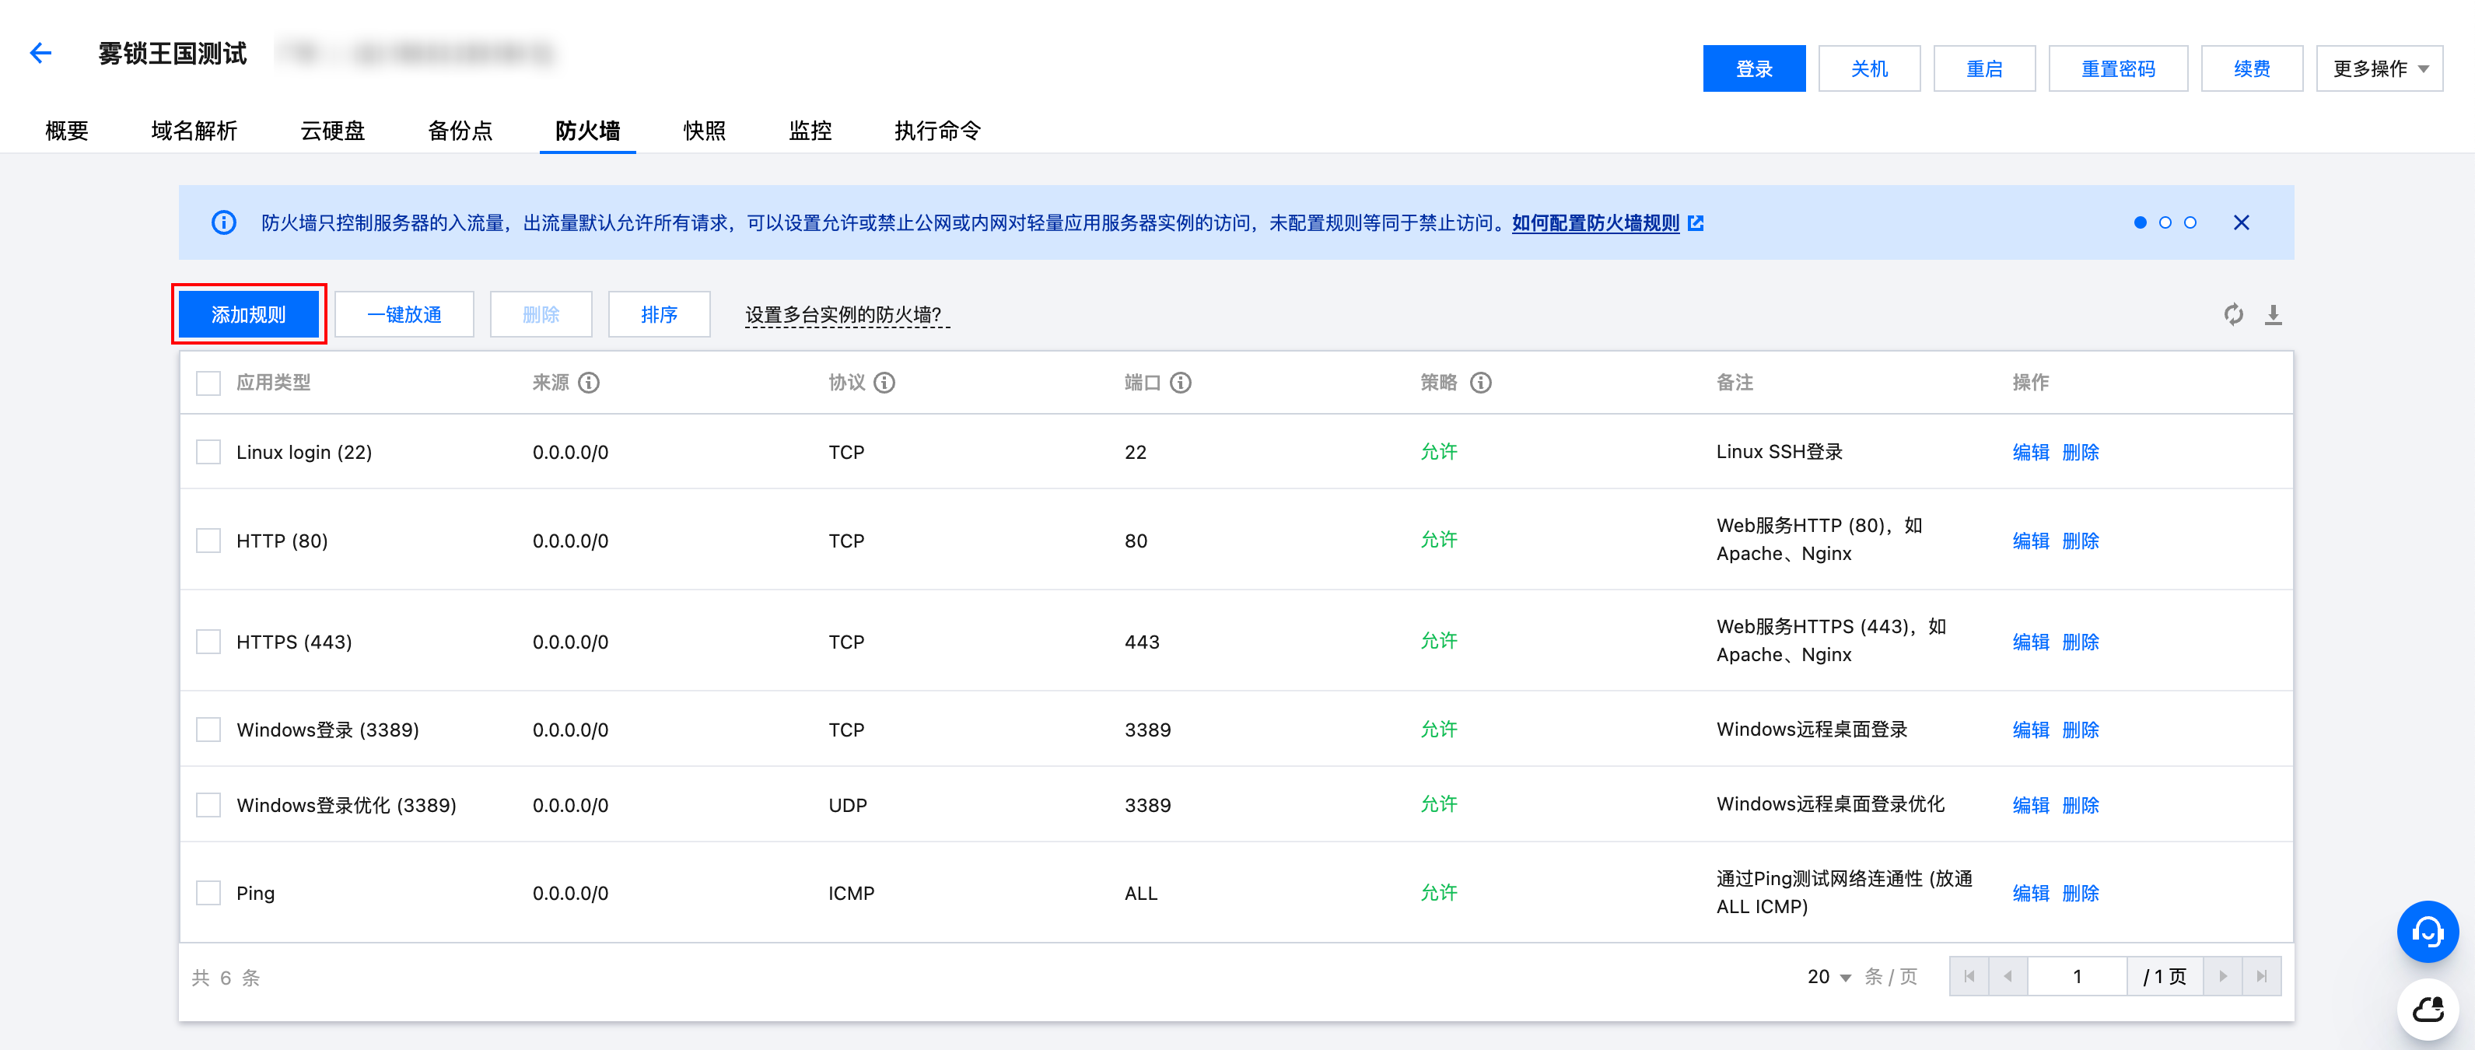This screenshot has height=1050, width=2475.
Task: Click the 关机 button
Action: (1869, 68)
